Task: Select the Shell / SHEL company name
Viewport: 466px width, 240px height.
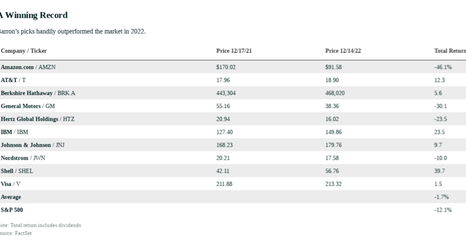Action: [17, 171]
